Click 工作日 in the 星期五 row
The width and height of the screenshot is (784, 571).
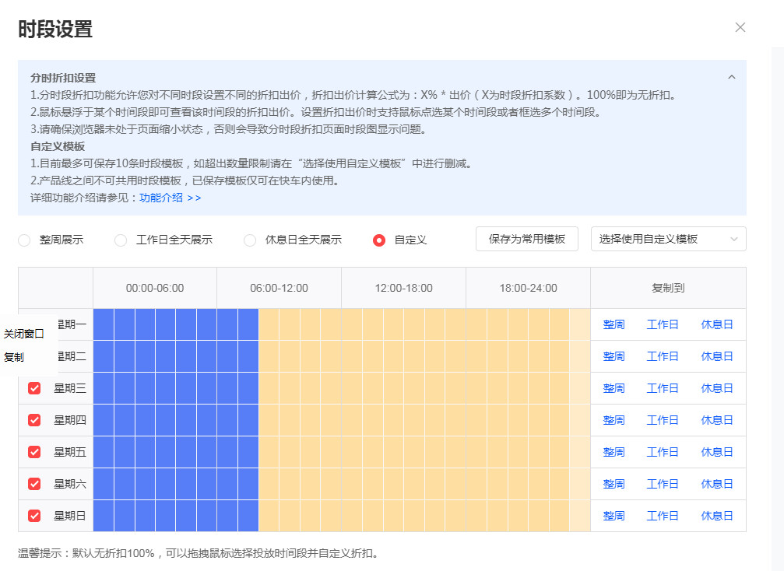pyautogui.click(x=663, y=451)
